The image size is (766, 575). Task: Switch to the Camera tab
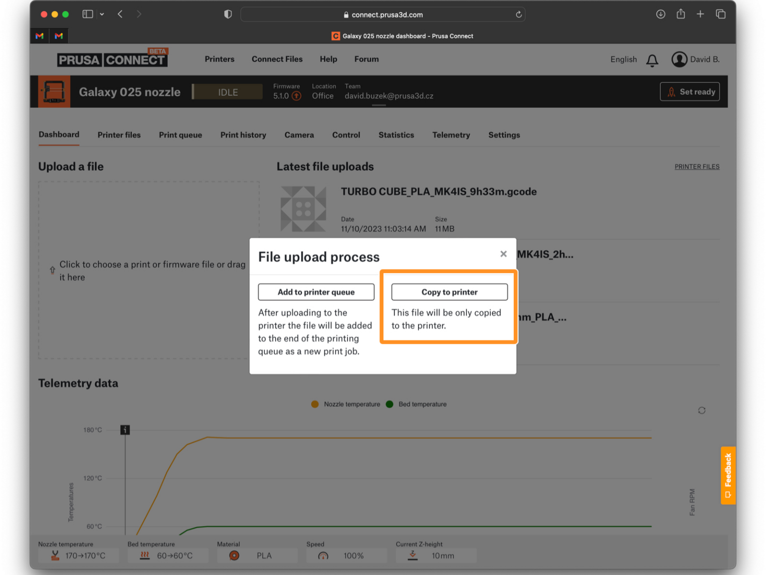click(x=299, y=135)
